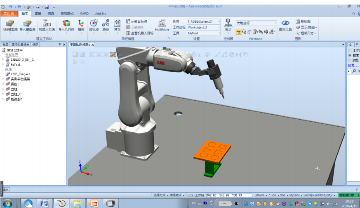Open the T_ROB1(System17) task dropdown
Screen dimensions: 360x208
pos(204,21)
